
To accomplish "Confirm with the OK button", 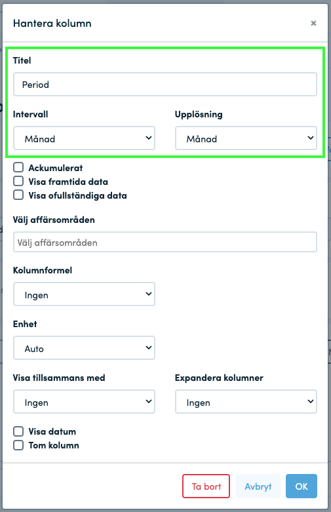I will pyautogui.click(x=302, y=486).
